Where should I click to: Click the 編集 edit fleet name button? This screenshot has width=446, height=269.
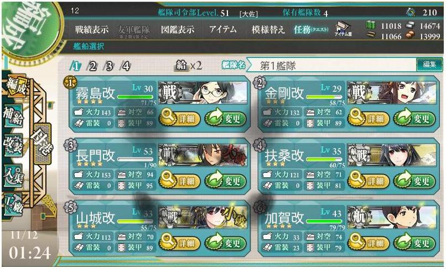(x=429, y=65)
